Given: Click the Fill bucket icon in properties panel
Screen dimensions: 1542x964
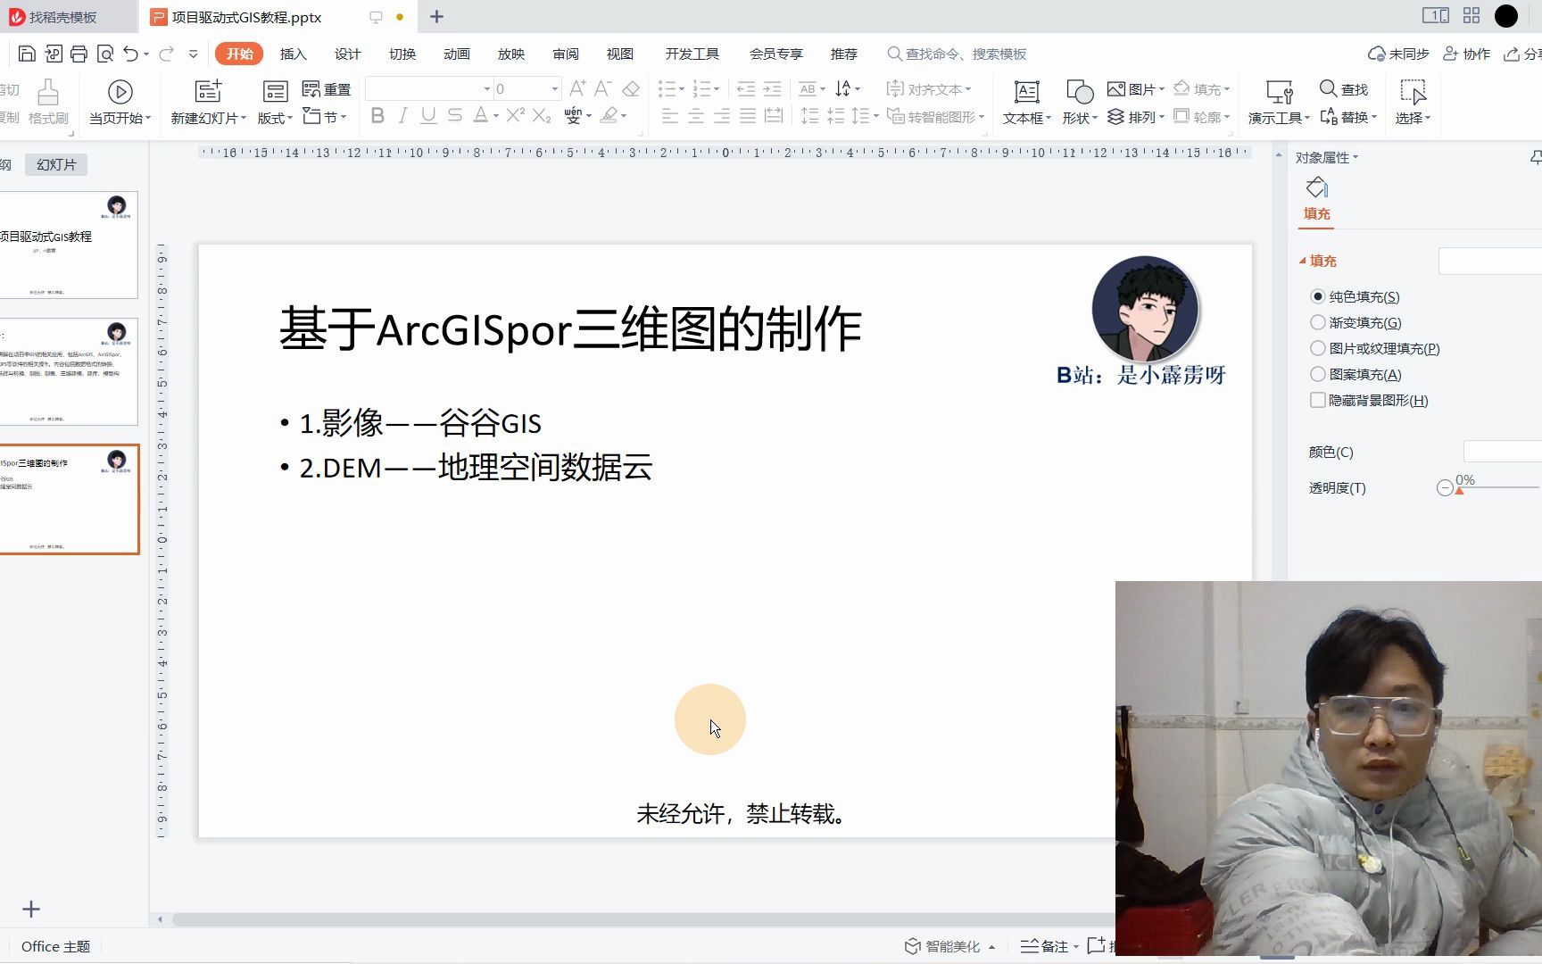Looking at the screenshot, I should pyautogui.click(x=1317, y=187).
